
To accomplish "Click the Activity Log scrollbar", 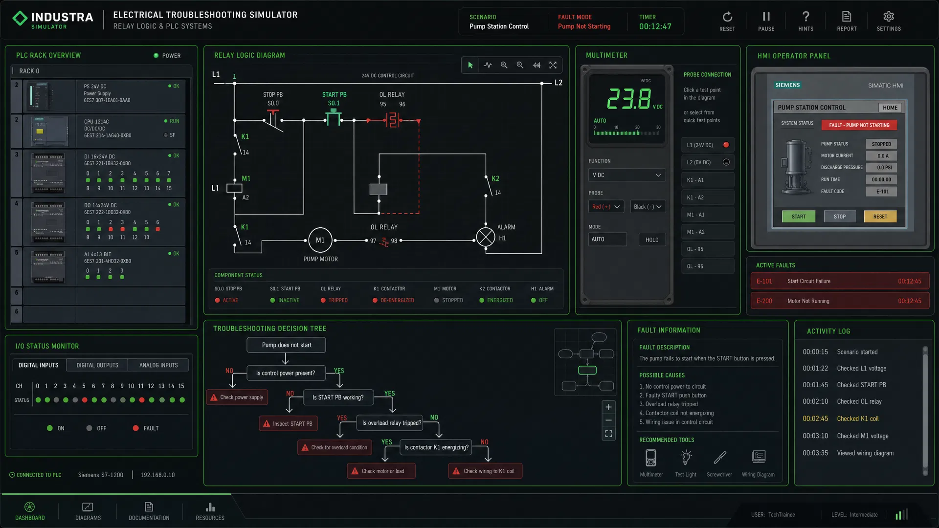I will pyautogui.click(x=925, y=411).
